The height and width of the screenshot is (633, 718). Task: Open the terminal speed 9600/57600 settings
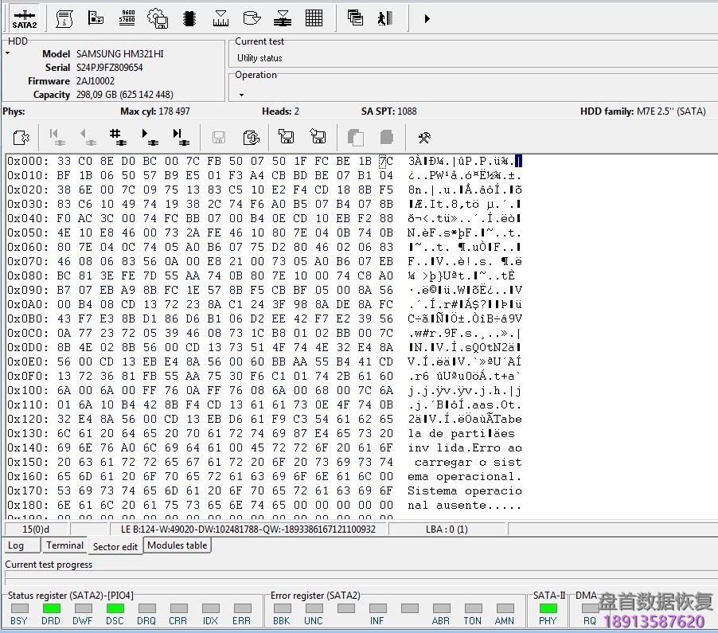coord(127,18)
